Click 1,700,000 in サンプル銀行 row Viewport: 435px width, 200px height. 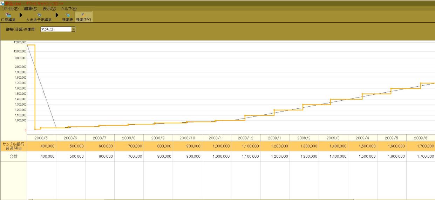pyautogui.click(x=425, y=146)
